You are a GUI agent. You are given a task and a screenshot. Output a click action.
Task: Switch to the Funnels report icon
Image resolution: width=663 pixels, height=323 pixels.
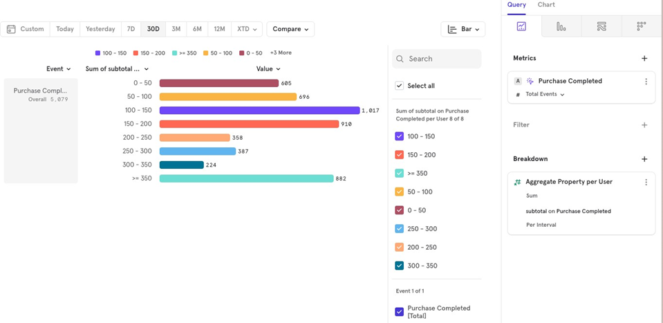[561, 27]
